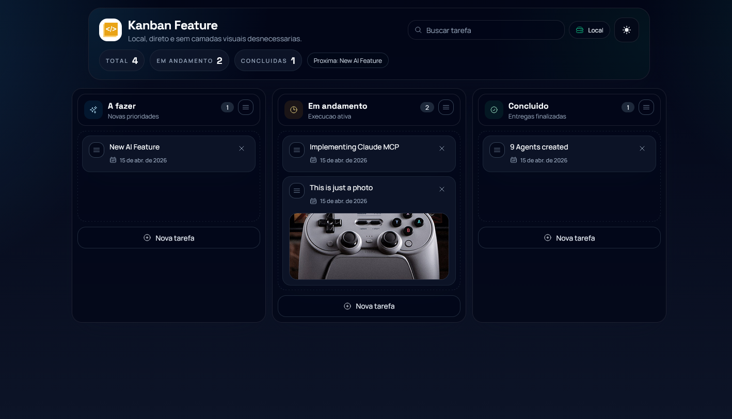This screenshot has width=732, height=419.
Task: Open the Em andamento column menu
Action: tap(446, 107)
